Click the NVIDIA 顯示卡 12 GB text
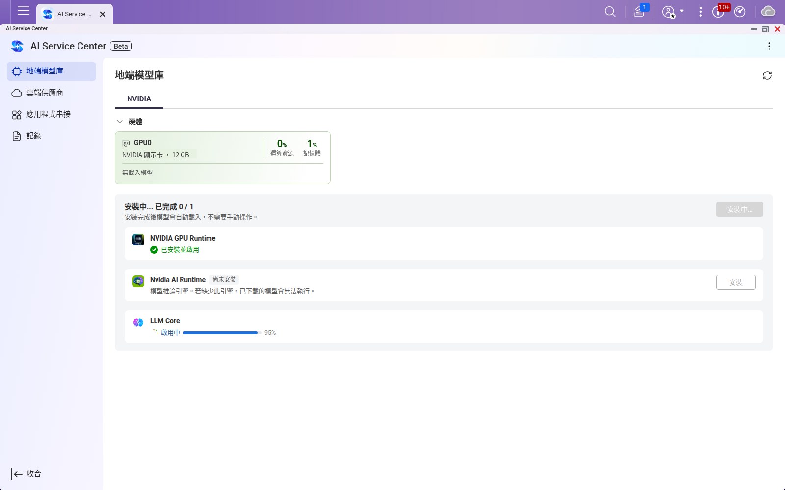 [156, 155]
